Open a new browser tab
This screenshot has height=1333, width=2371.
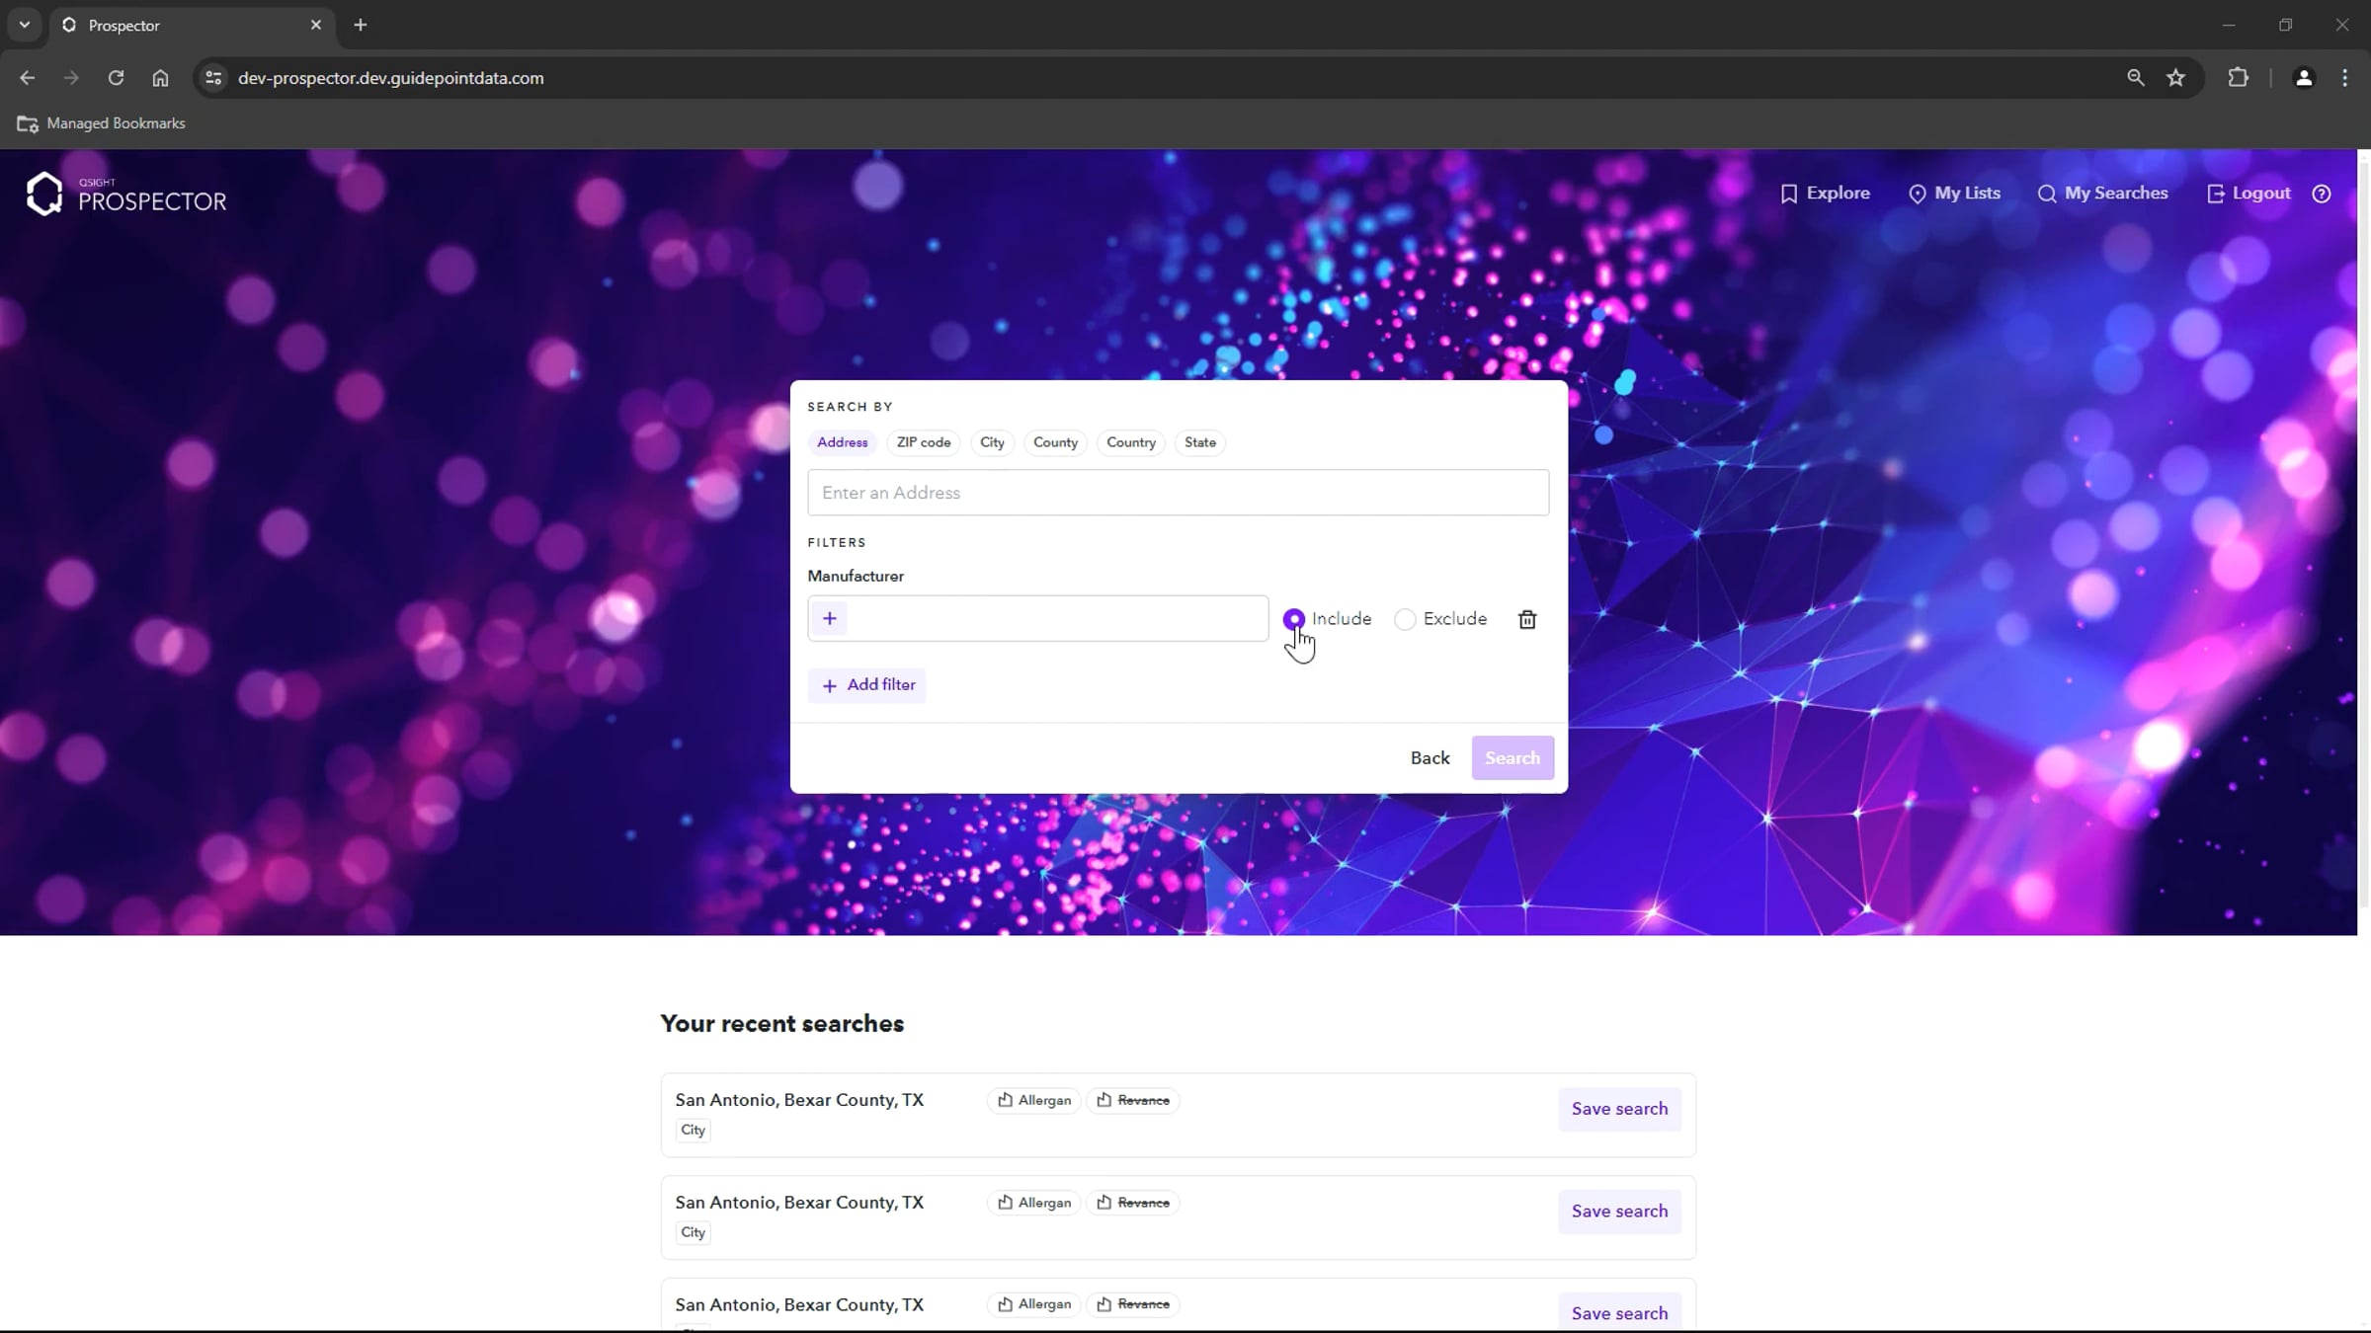(x=361, y=25)
